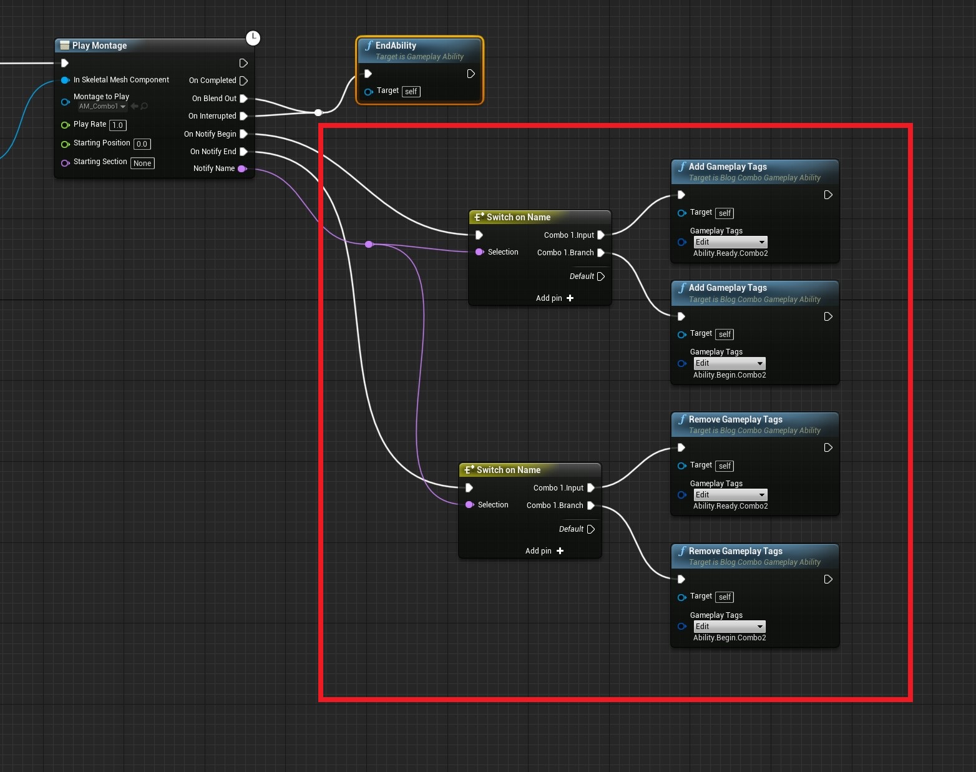976x772 pixels.
Task: Click the Starting Position value field 0.0
Action: [x=142, y=144]
